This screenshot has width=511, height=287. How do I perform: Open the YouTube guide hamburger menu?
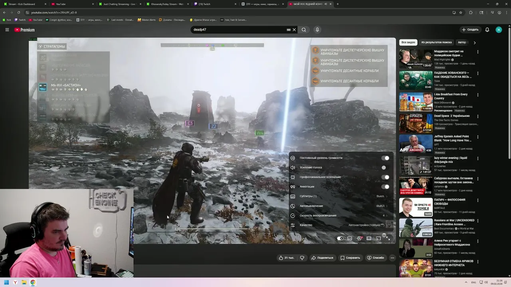coord(7,29)
